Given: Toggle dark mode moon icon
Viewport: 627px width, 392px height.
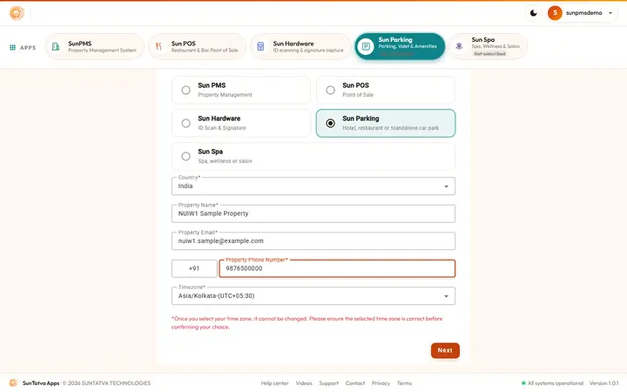Looking at the screenshot, I should 534,13.
